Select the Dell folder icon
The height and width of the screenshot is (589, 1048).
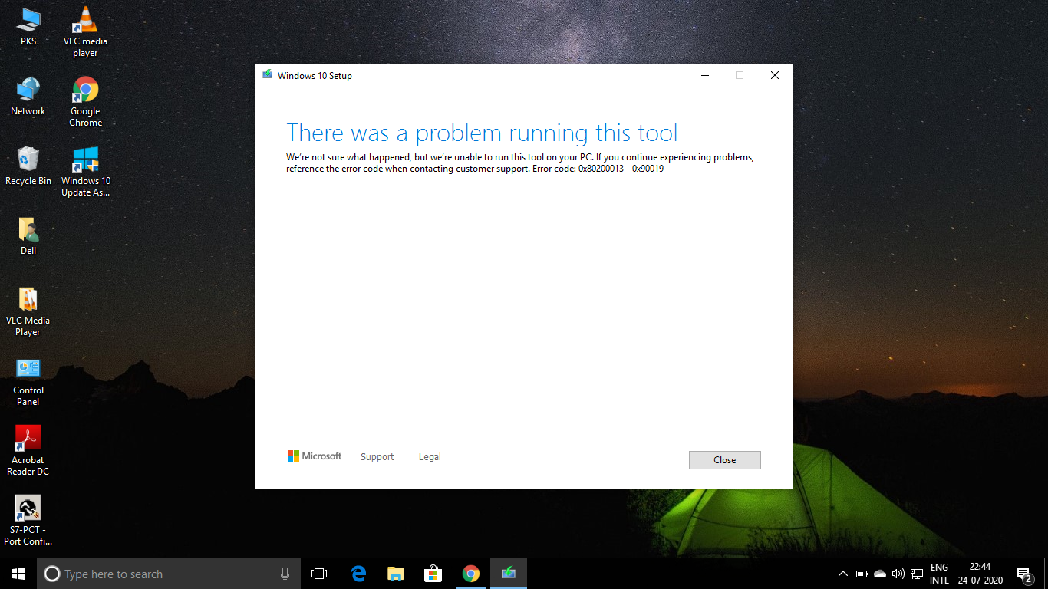point(28,236)
